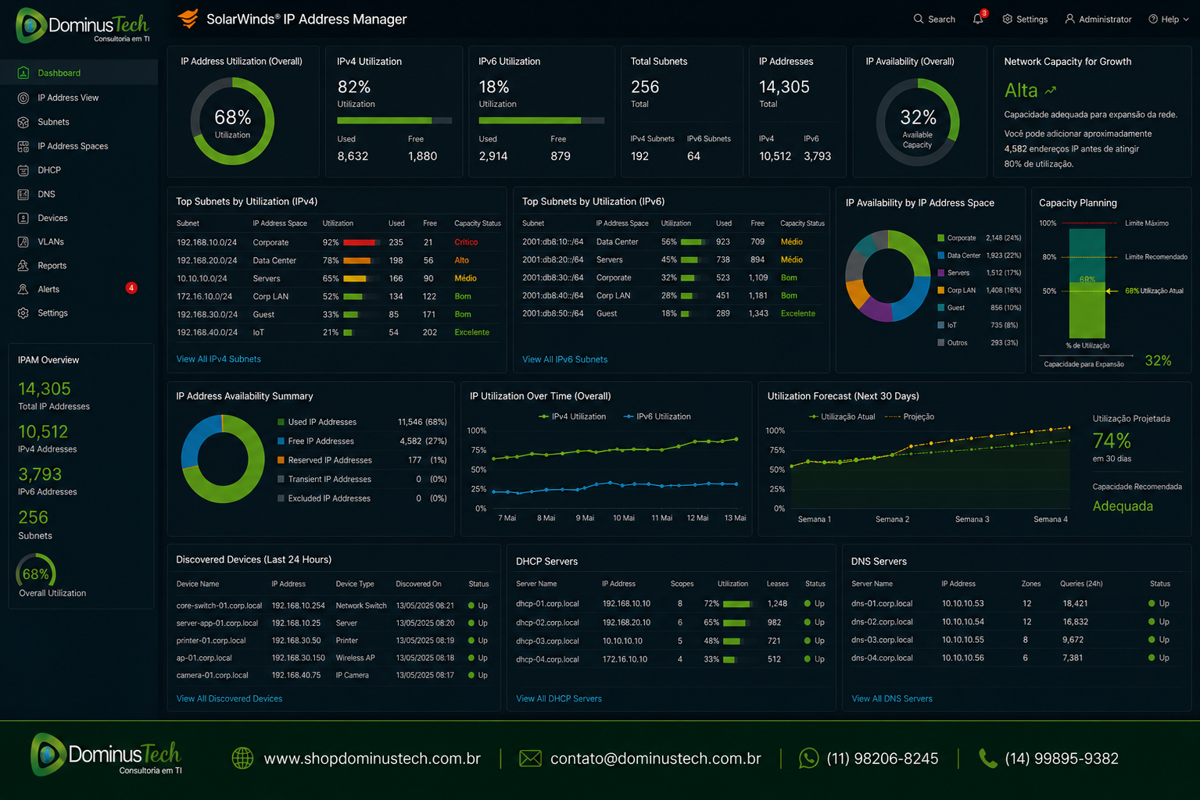Click www.shopdominustech.com.br footer link

point(372,759)
